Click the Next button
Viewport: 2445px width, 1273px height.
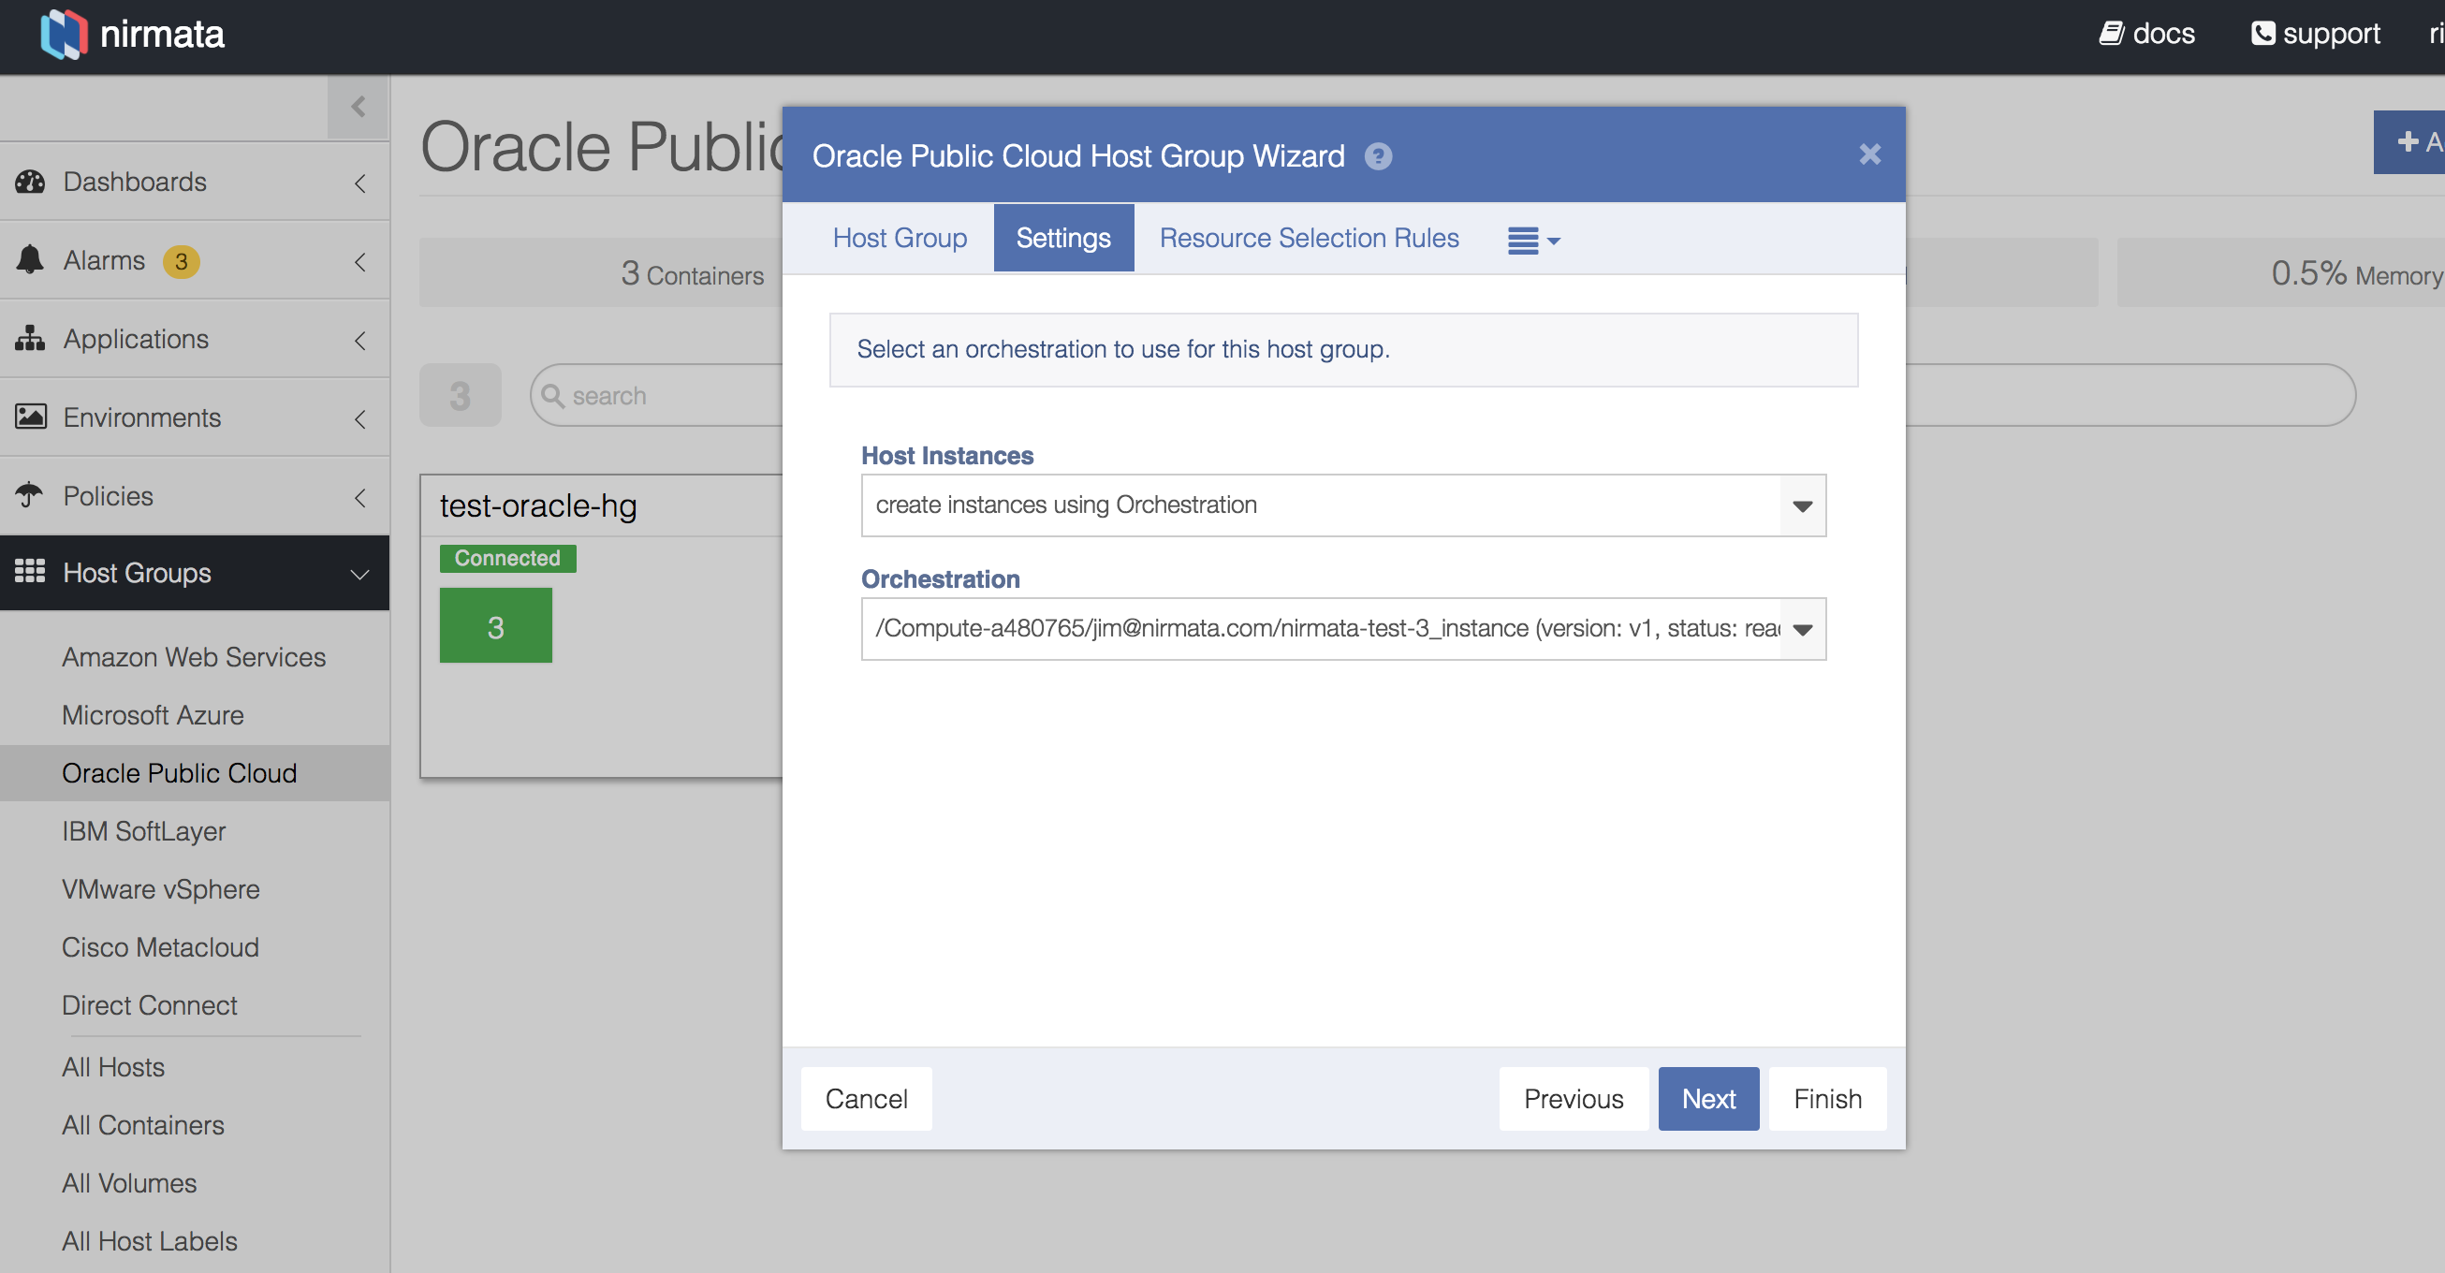click(1708, 1098)
